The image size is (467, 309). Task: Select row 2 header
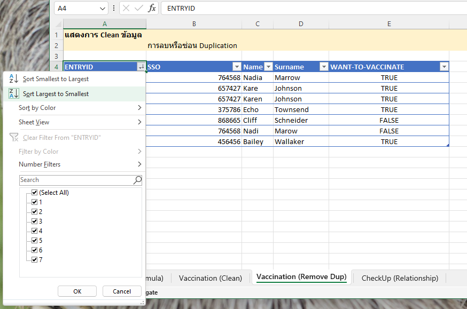[56, 45]
